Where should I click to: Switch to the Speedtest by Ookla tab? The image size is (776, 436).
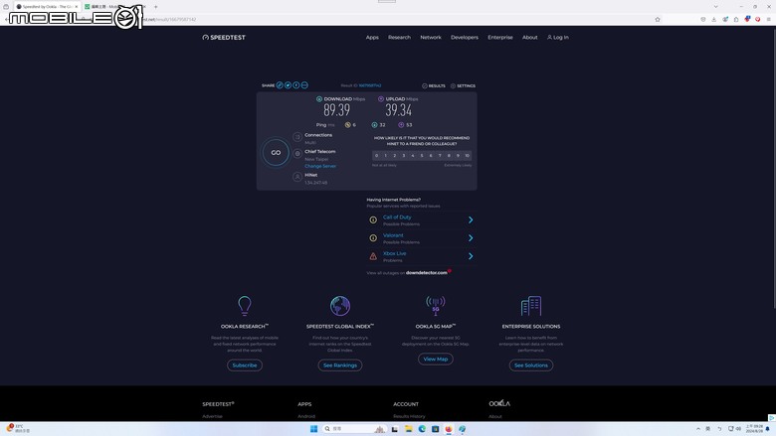pos(47,6)
